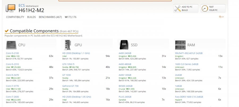The image size is (239, 107).
Task: Open the ECS brand link
Action: pyautogui.click(x=22, y=6)
